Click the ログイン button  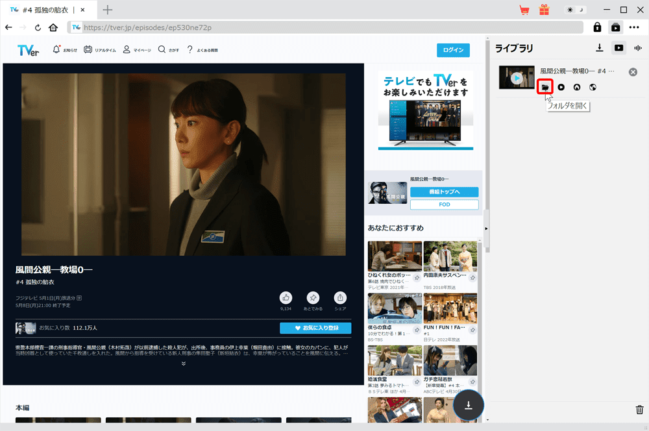point(453,50)
